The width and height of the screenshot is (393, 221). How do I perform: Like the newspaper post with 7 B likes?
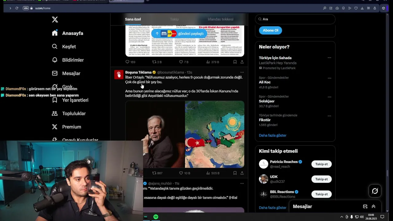[184, 62]
